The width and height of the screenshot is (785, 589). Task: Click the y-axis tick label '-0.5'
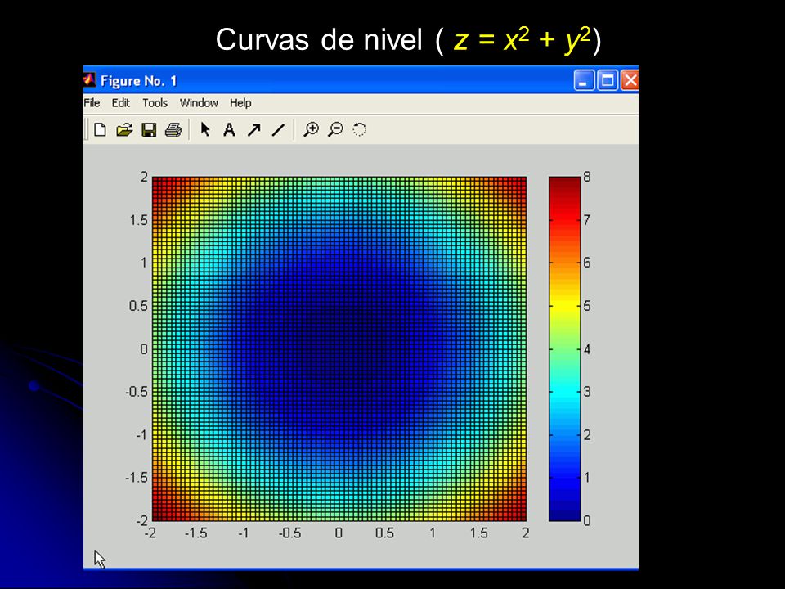[x=137, y=392]
